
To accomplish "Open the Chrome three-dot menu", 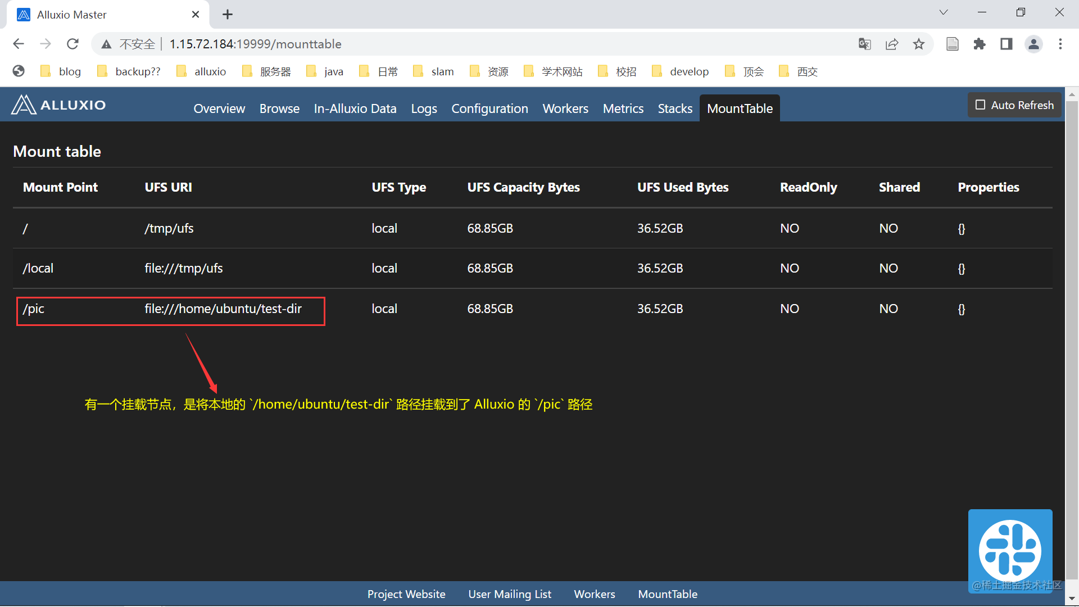I will [1060, 44].
